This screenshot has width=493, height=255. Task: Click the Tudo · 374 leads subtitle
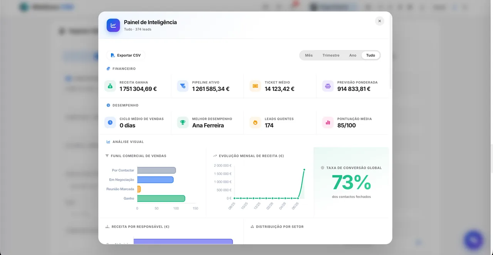point(138,29)
